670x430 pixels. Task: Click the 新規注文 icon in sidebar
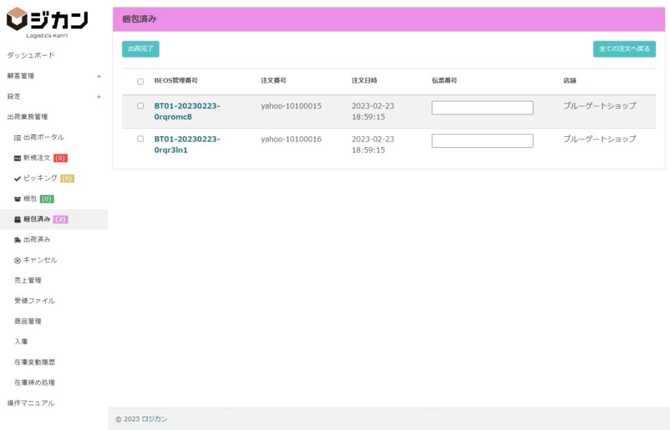pos(18,158)
